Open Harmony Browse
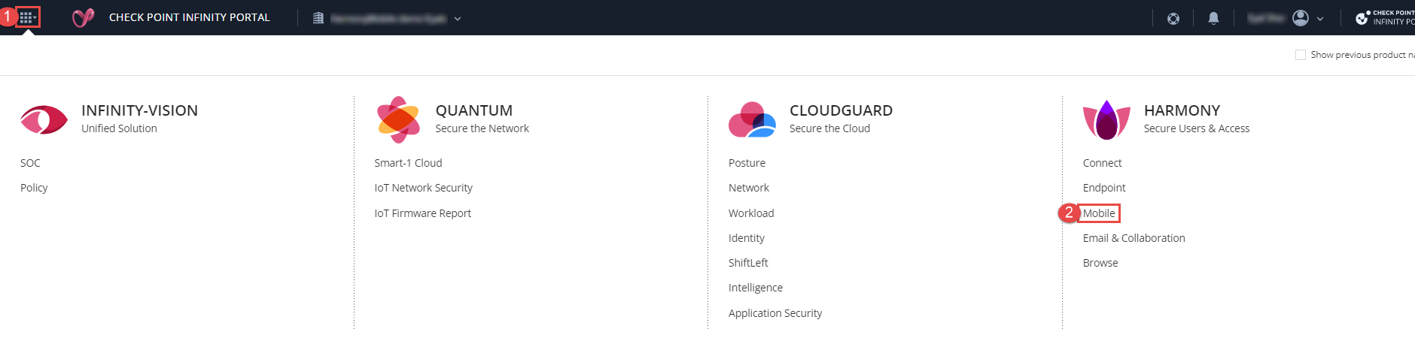Image resolution: width=1415 pixels, height=350 pixels. click(x=1100, y=263)
